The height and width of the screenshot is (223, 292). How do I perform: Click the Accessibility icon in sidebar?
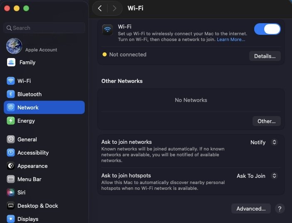(x=11, y=153)
